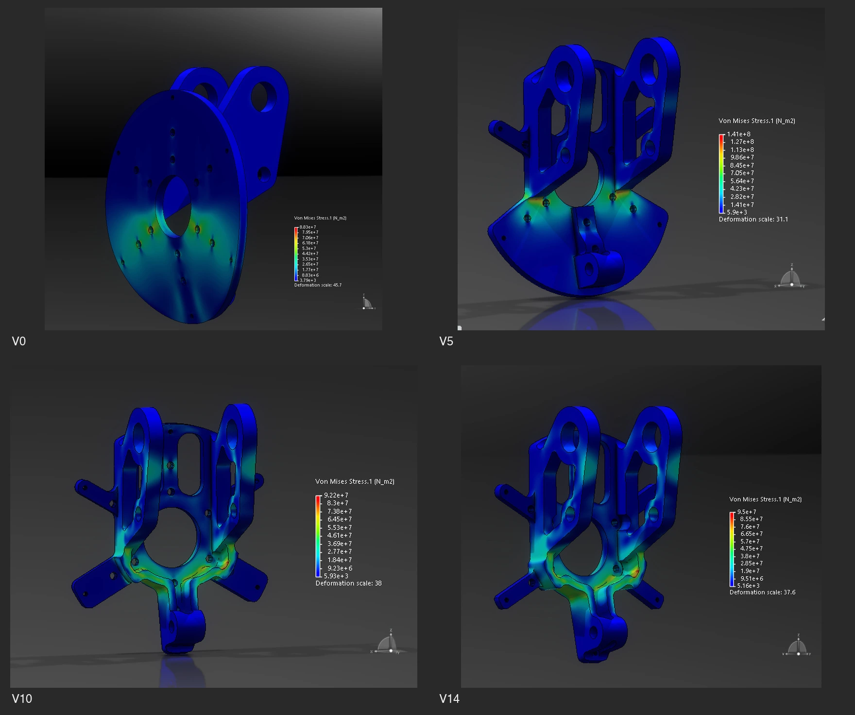Select the Von Mises Stress title in V14 legend
The width and height of the screenshot is (855, 715).
766,499
